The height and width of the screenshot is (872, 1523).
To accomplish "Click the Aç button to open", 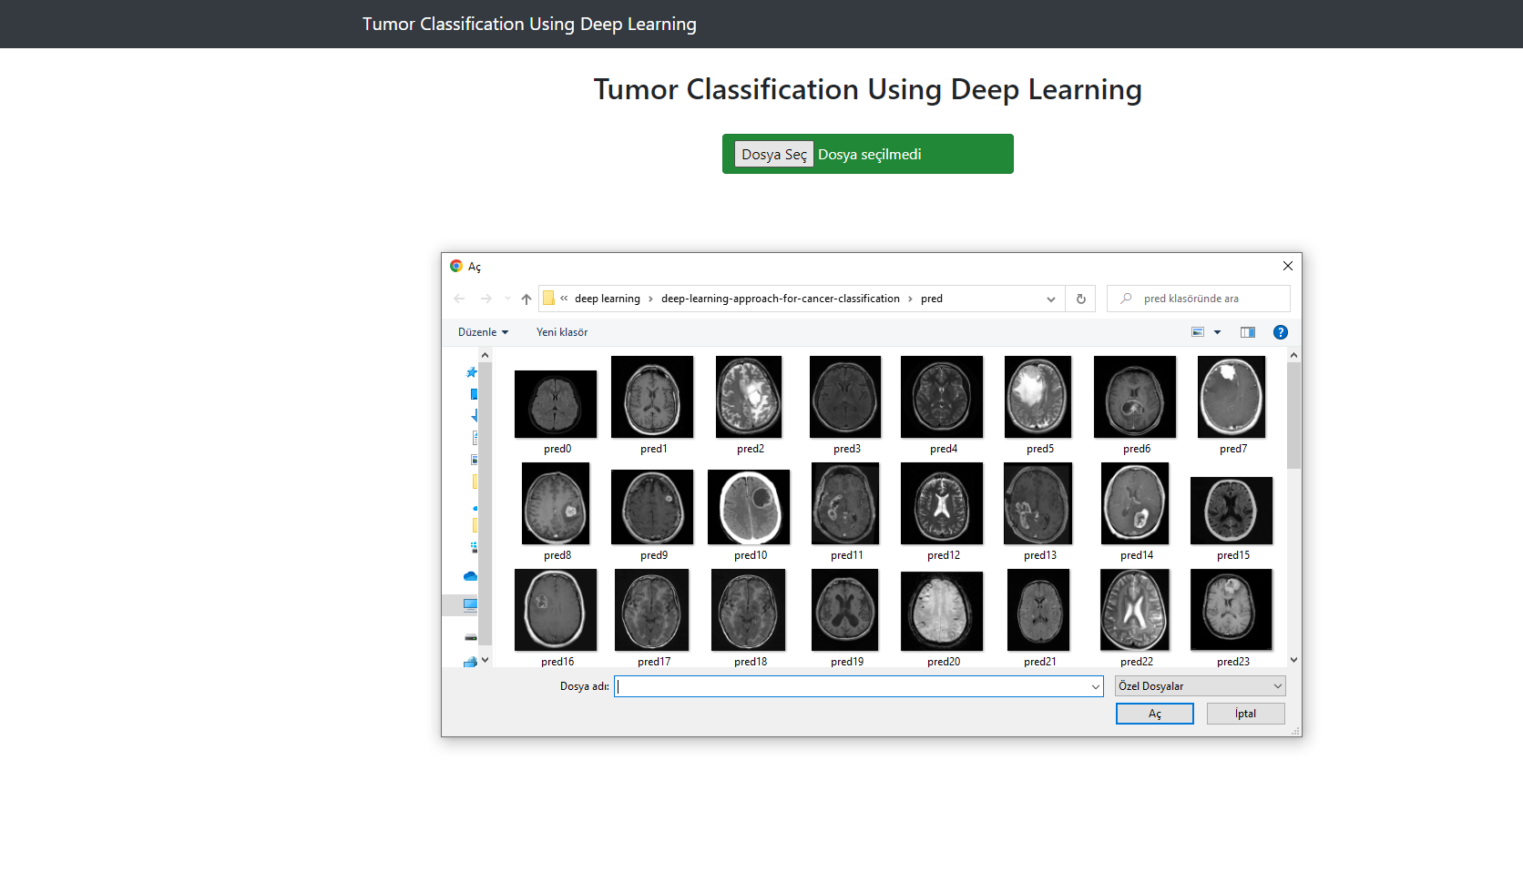I will coord(1154,714).
